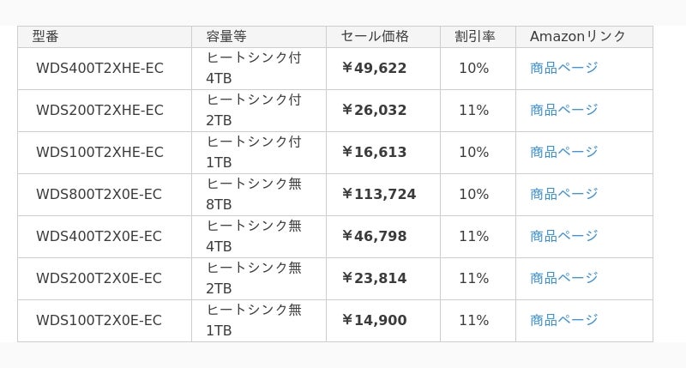686x368 pixels.
Task: Open 商品ページ link for WDS800T2X0E-EC
Action: (x=563, y=194)
